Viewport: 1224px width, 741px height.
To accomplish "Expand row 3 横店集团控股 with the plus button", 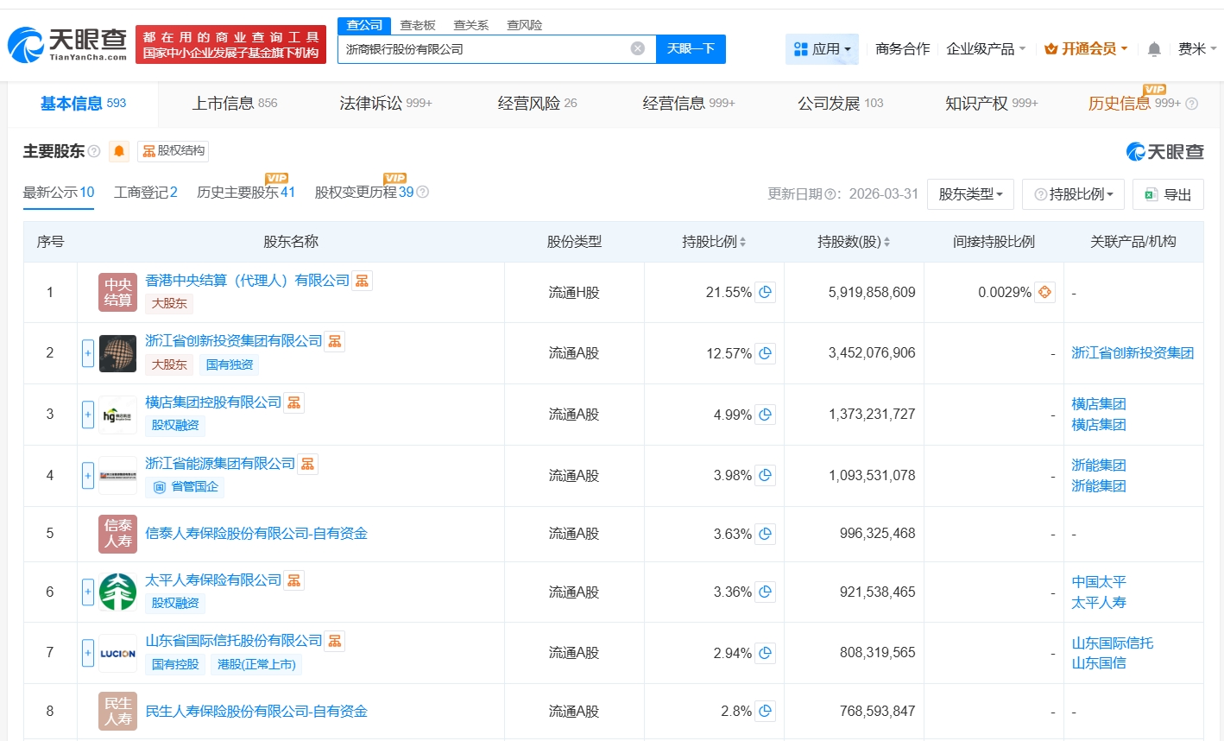I will [87, 415].
